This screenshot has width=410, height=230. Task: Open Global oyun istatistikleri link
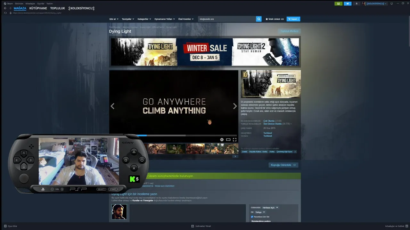coord(165,186)
